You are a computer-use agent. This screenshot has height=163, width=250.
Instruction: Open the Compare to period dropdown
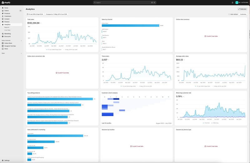coord(56,14)
